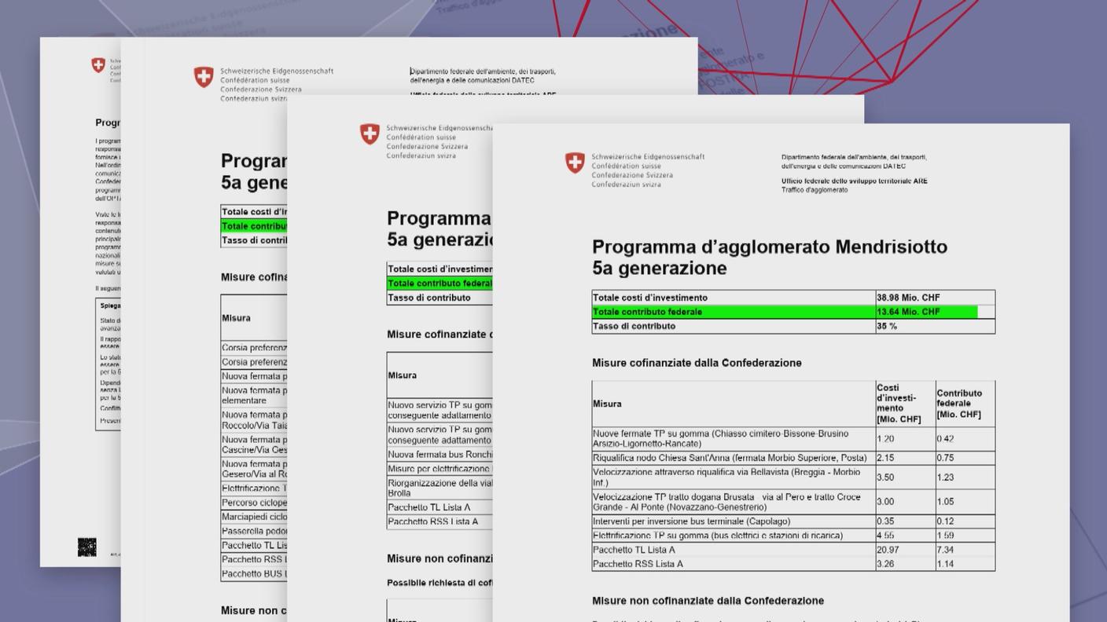Viewport: 1107px width, 622px height.
Task: Select row 'Pacchetto BUS L' in the second document
Action: click(x=254, y=573)
